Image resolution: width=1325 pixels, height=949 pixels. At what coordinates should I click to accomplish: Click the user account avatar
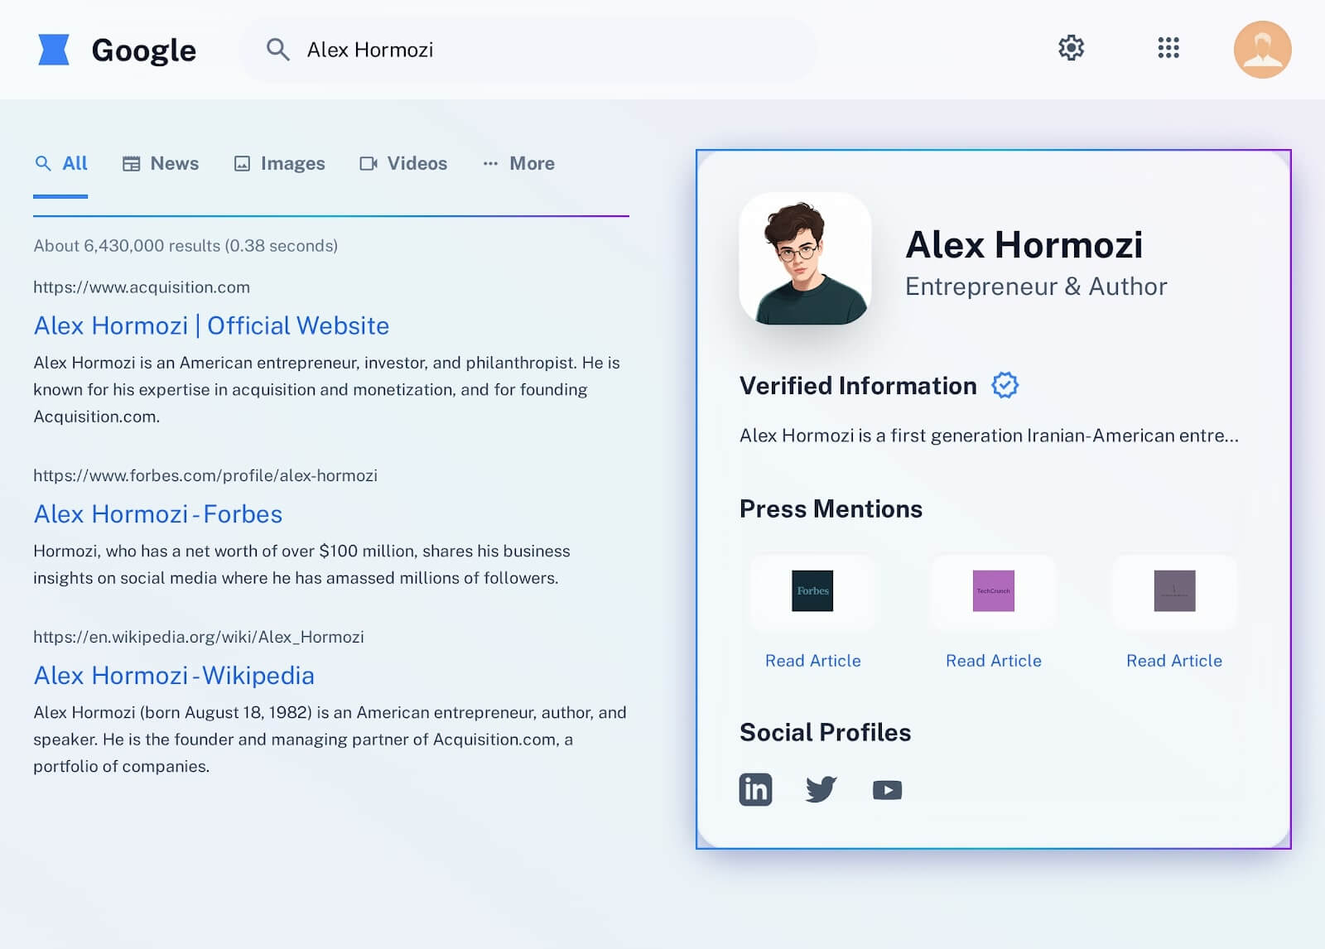1261,50
